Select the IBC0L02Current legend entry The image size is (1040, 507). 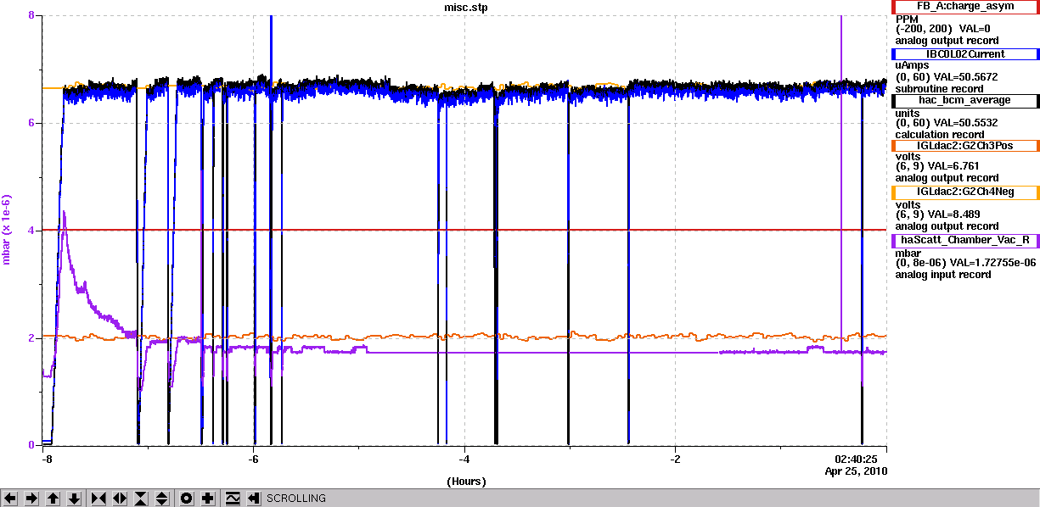point(964,54)
